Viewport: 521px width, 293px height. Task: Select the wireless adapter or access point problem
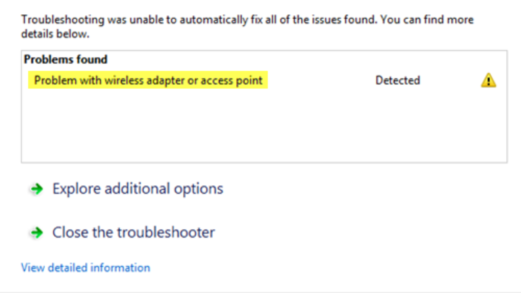coord(148,81)
